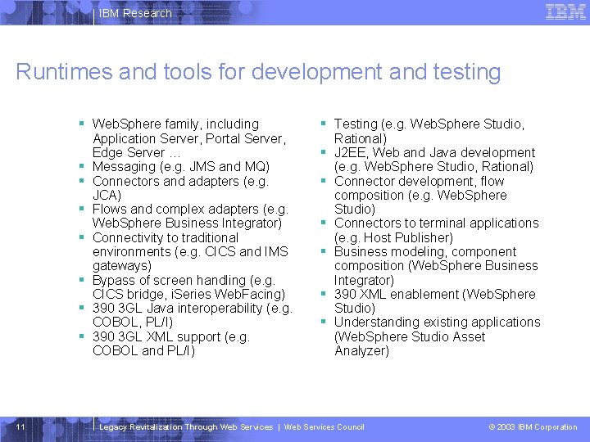The height and width of the screenshot is (442, 590).
Task: Click the bullet 'Connectors and adapters (e.g. JCA)'
Action: point(180,188)
